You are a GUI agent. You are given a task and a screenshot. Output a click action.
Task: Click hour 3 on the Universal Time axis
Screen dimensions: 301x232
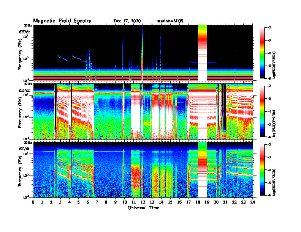coord(60,202)
